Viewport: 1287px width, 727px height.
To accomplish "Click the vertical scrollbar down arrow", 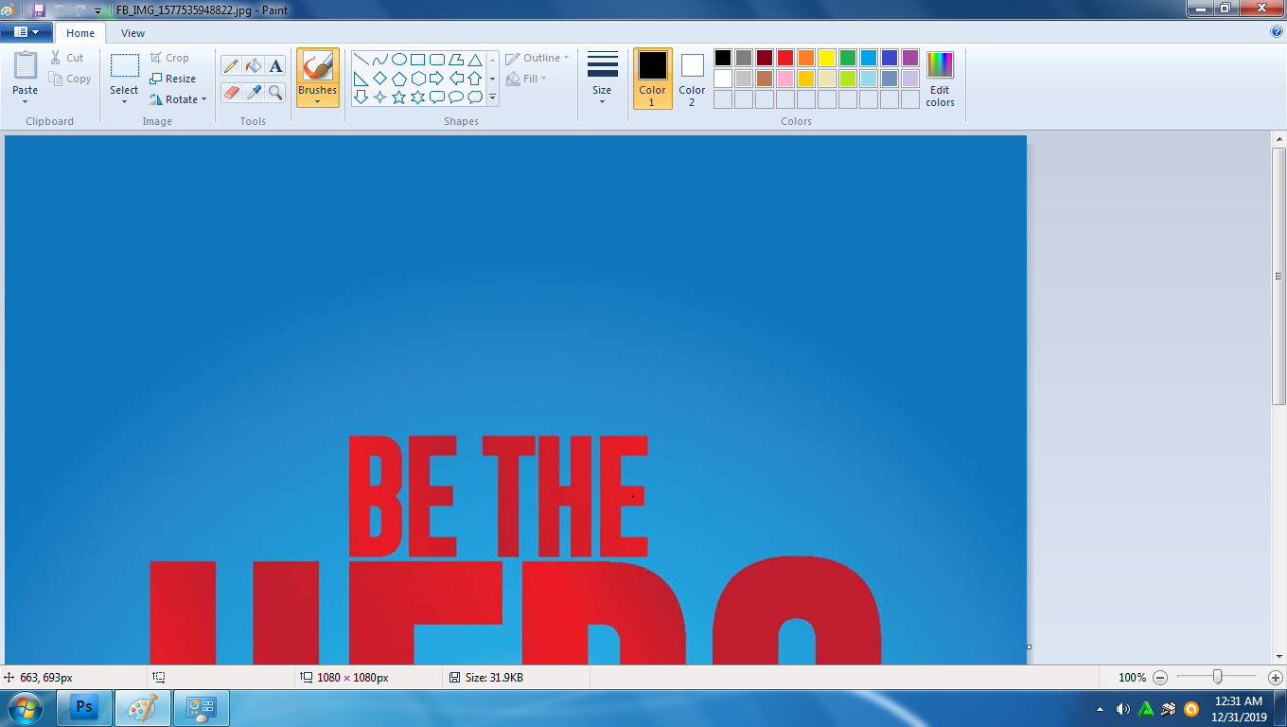I will coord(1278,656).
